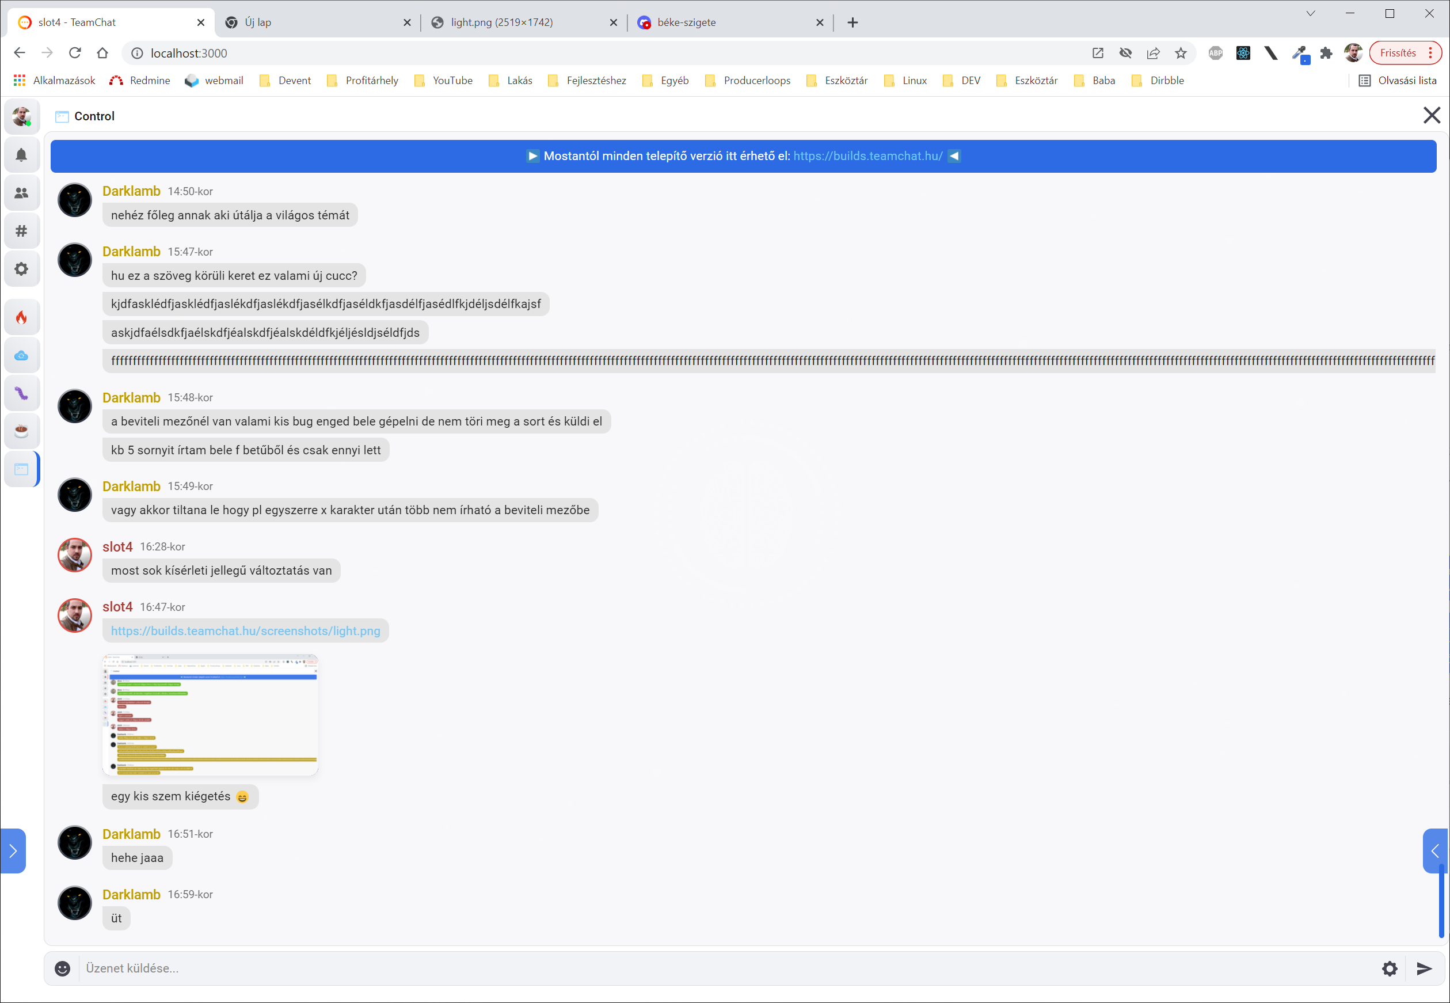Click the send message arrow icon
Screen dimensions: 1450x1003
1424,968
